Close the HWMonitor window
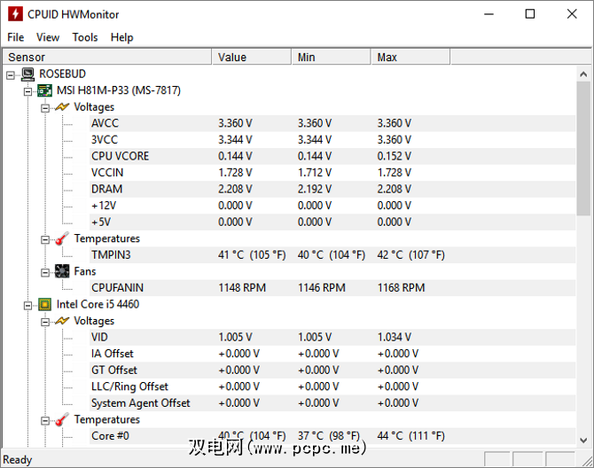The height and width of the screenshot is (468, 594). click(x=572, y=14)
